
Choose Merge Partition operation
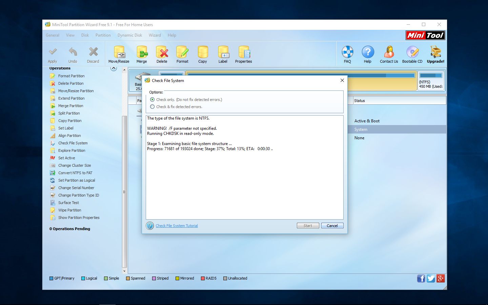71,106
